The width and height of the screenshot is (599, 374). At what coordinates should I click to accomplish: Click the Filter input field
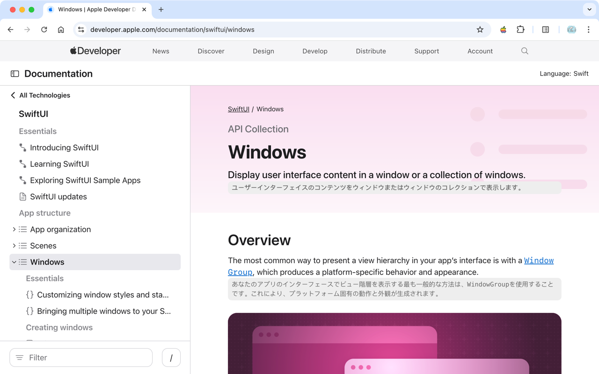coord(81,358)
